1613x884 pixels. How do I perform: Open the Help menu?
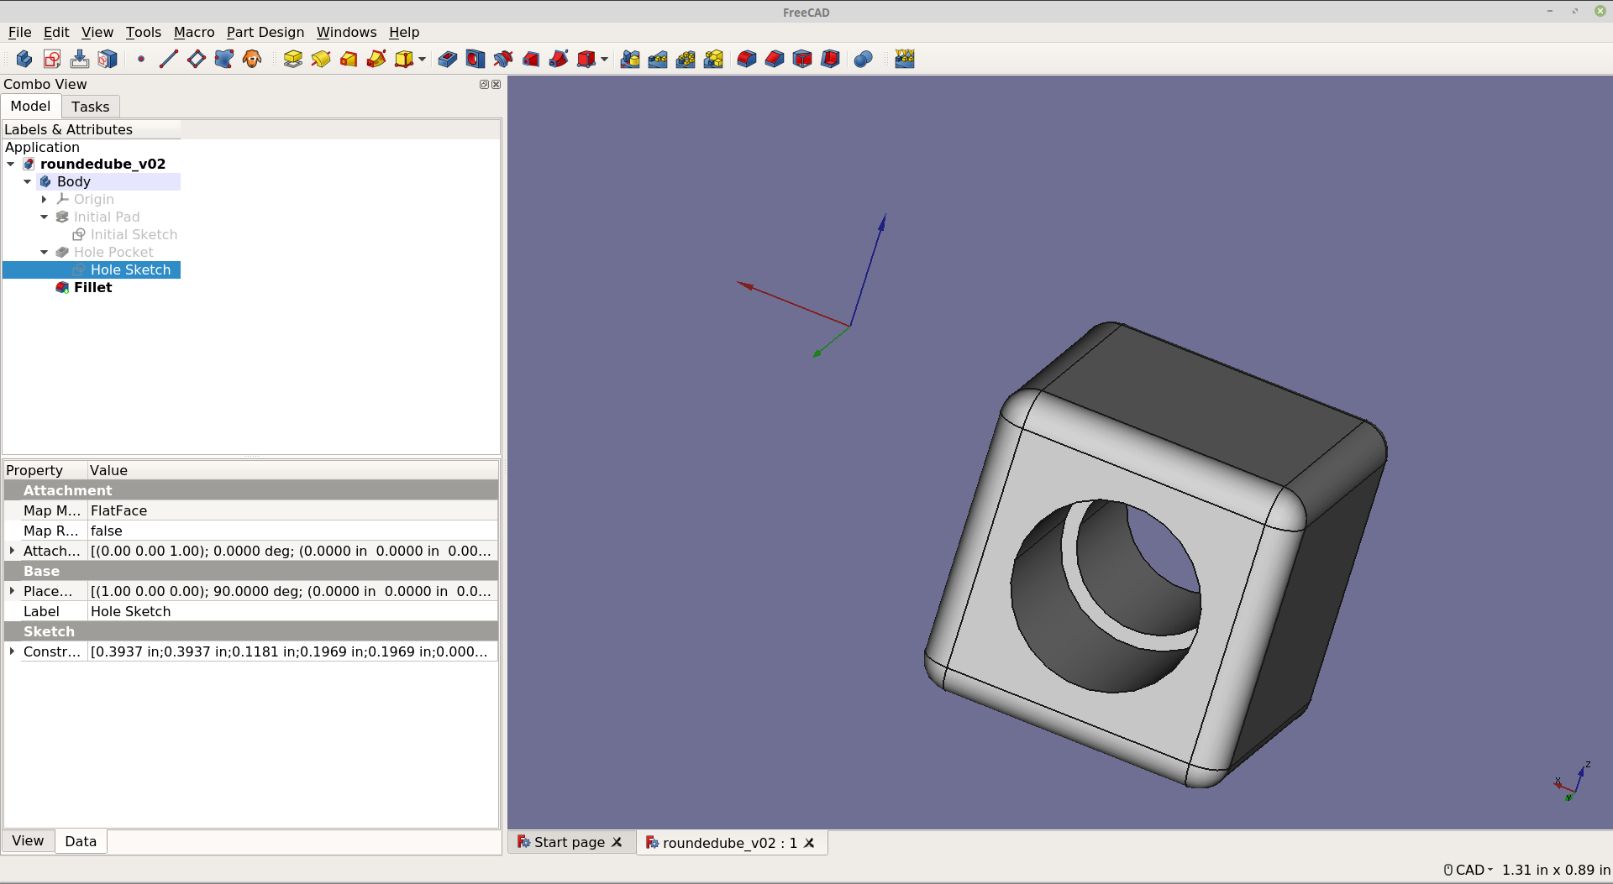point(404,32)
